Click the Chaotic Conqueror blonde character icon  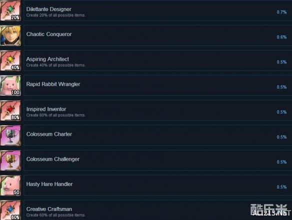(x=10, y=35)
